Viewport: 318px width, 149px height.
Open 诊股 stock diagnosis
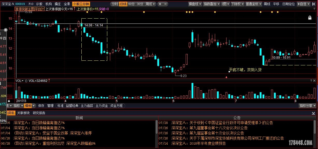[39, 4]
